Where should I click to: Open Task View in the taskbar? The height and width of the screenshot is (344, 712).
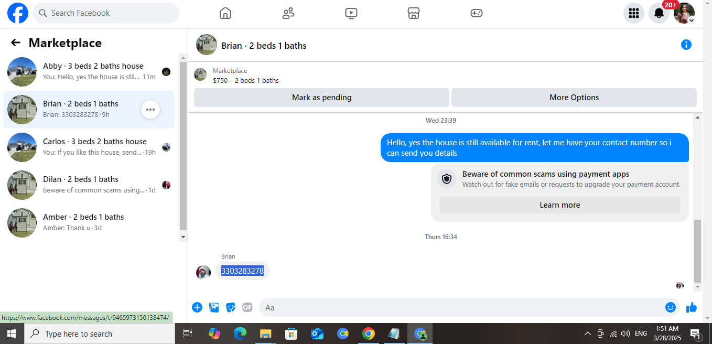(188, 334)
